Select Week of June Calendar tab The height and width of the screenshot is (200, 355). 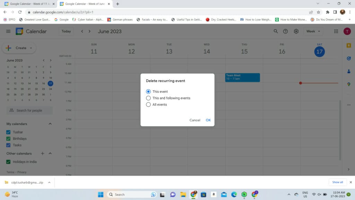(85, 4)
